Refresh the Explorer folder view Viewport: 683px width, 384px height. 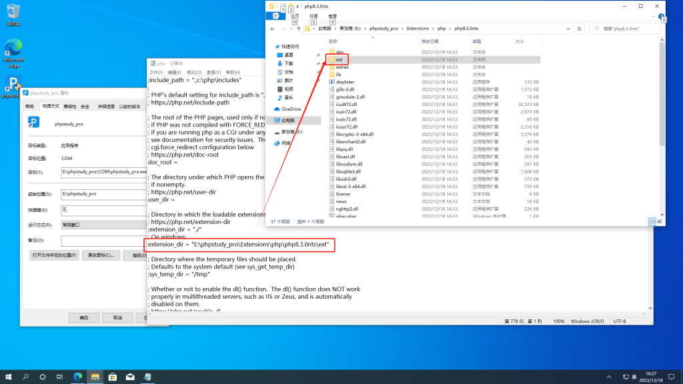(x=580, y=29)
